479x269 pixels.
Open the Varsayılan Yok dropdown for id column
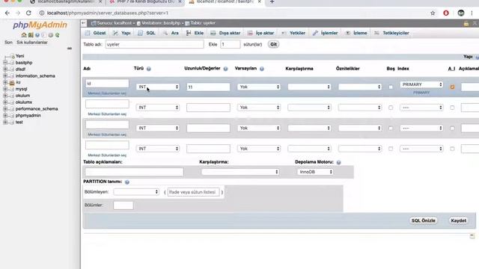tap(259, 87)
